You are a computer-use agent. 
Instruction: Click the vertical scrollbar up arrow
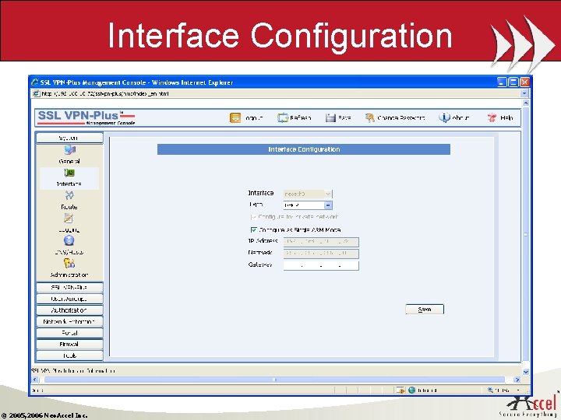(x=526, y=103)
